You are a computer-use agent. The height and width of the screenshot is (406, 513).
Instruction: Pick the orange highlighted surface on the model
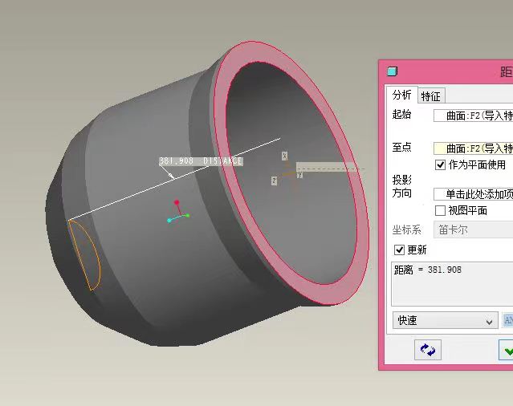[x=83, y=255]
